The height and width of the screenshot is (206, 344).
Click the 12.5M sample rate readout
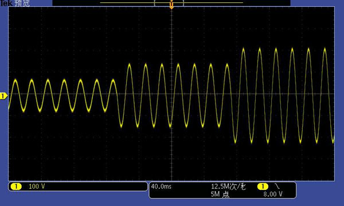point(228,187)
